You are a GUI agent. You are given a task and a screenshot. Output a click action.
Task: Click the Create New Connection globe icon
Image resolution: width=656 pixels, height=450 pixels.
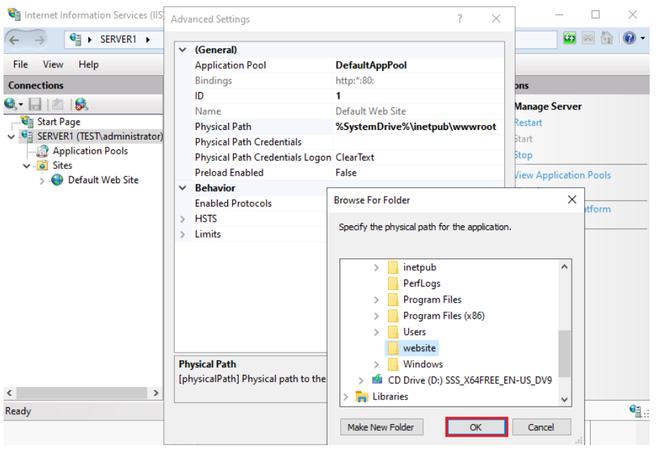[x=11, y=104]
